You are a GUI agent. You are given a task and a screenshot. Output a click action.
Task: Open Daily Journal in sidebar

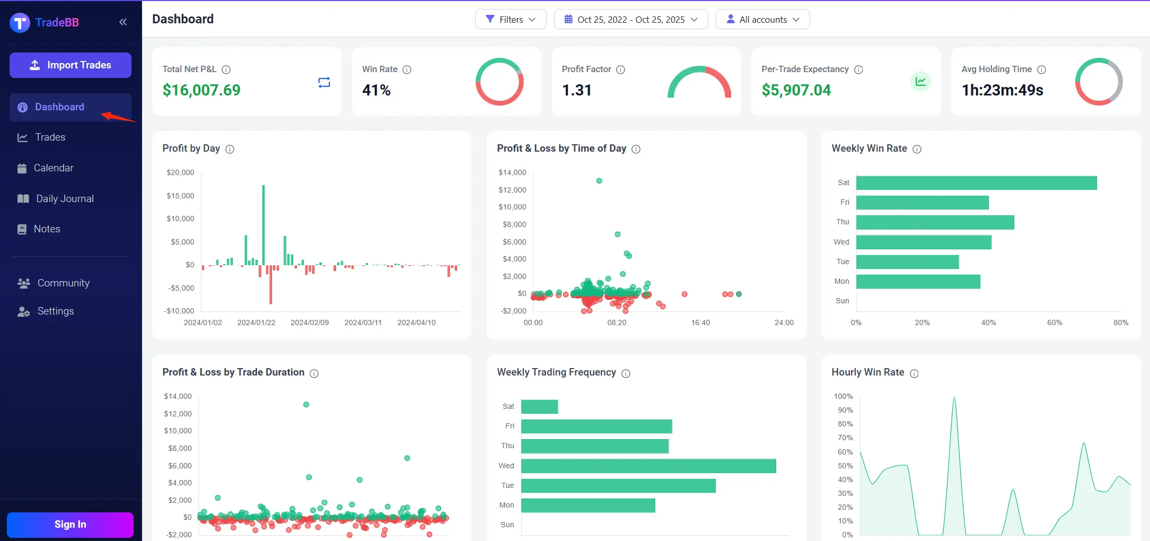coord(64,199)
